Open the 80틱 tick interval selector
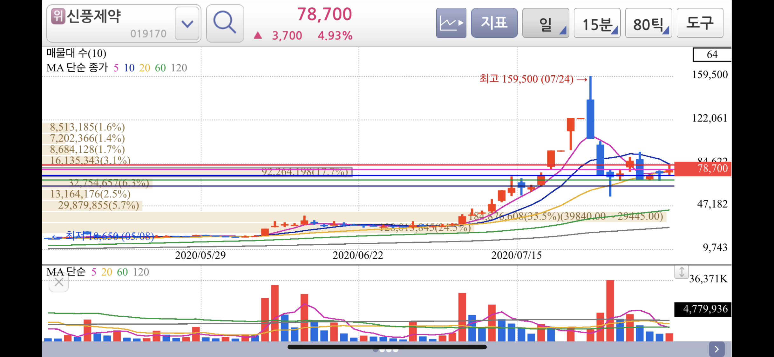The width and height of the screenshot is (774, 357). coord(648,23)
